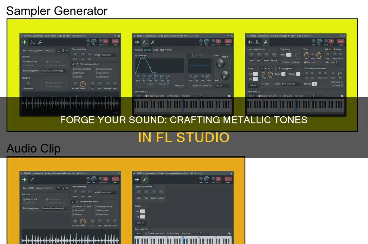Switch to the Volume envelope tab

(147, 50)
